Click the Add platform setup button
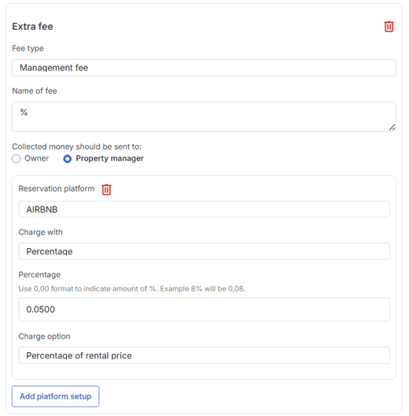The image size is (409, 416). [x=56, y=396]
